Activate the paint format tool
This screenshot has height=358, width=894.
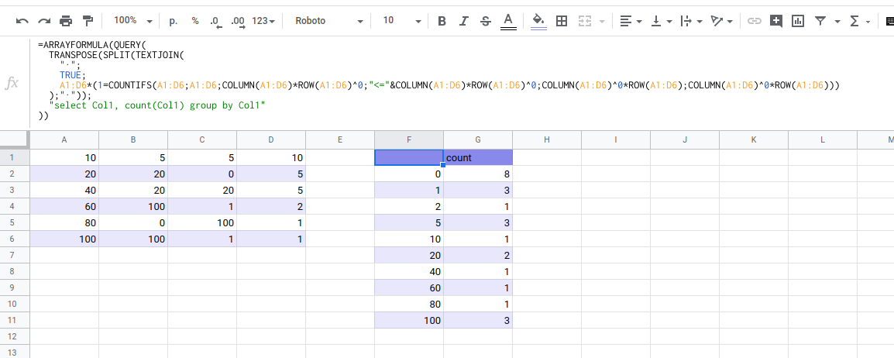pos(88,21)
